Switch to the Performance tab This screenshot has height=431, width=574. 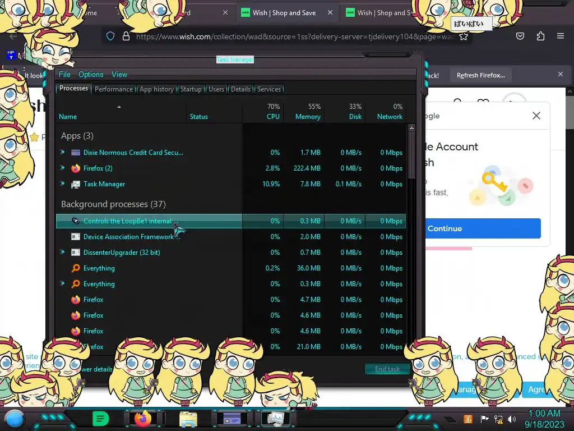point(113,89)
